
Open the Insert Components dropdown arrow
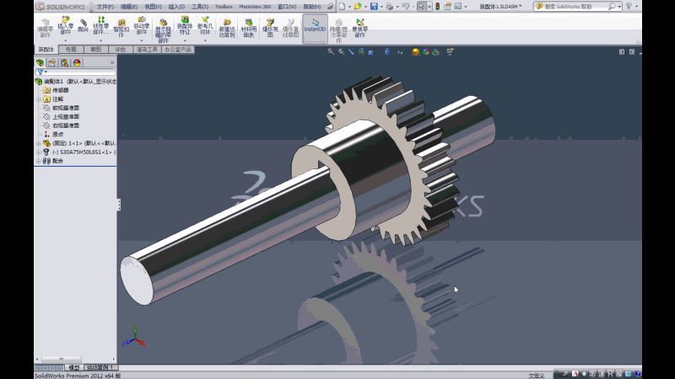pyautogui.click(x=66, y=40)
